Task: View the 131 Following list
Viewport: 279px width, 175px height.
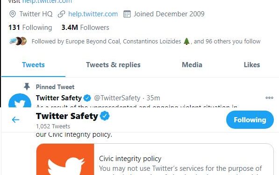Action: [30, 28]
